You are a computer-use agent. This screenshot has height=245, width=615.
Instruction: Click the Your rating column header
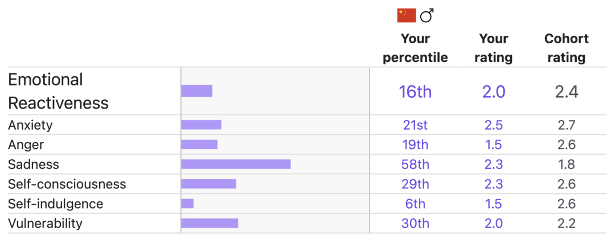point(493,48)
